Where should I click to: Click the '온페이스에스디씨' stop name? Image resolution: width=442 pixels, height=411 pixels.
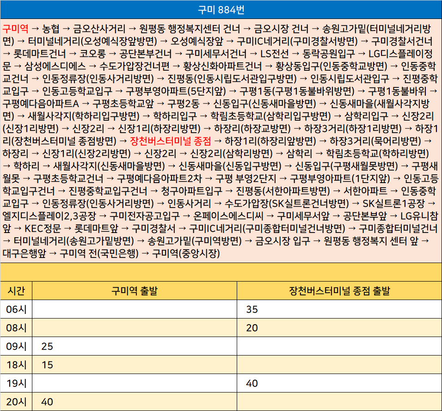click(228, 216)
